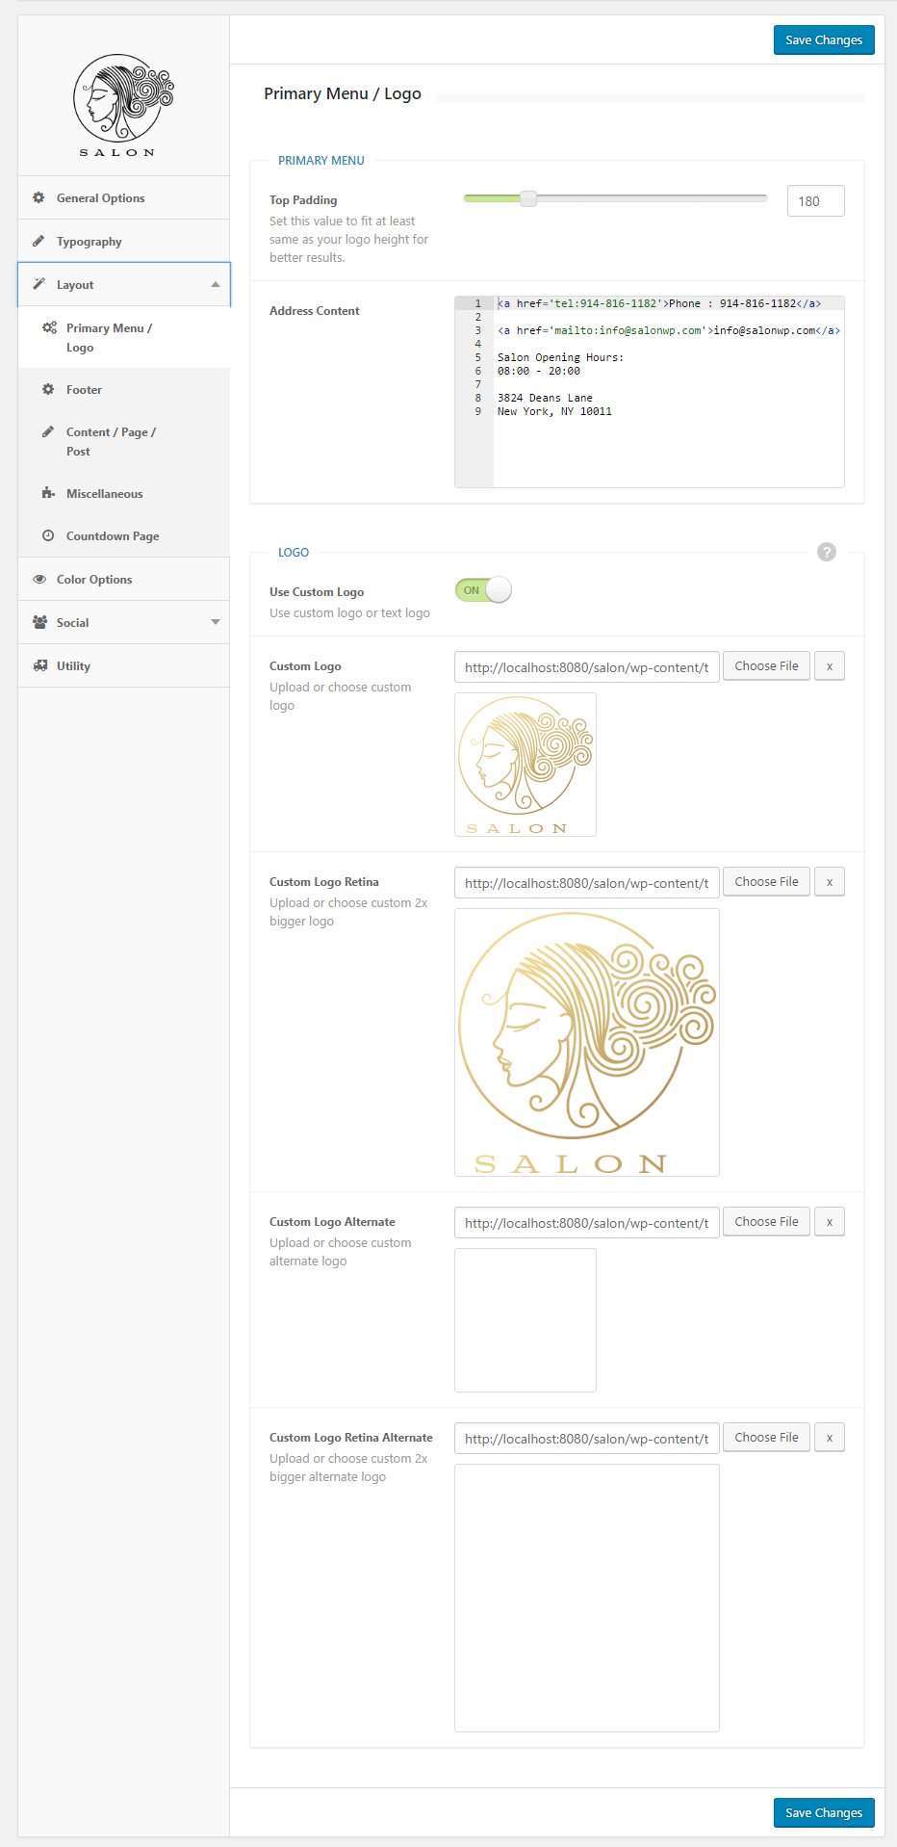Screen dimensions: 897x1847
Task: Click the top Save Changes button
Action: (823, 39)
